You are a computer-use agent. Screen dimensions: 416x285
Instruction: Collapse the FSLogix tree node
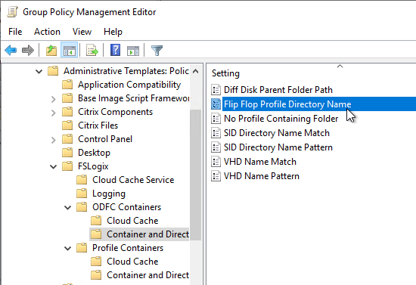click(54, 166)
